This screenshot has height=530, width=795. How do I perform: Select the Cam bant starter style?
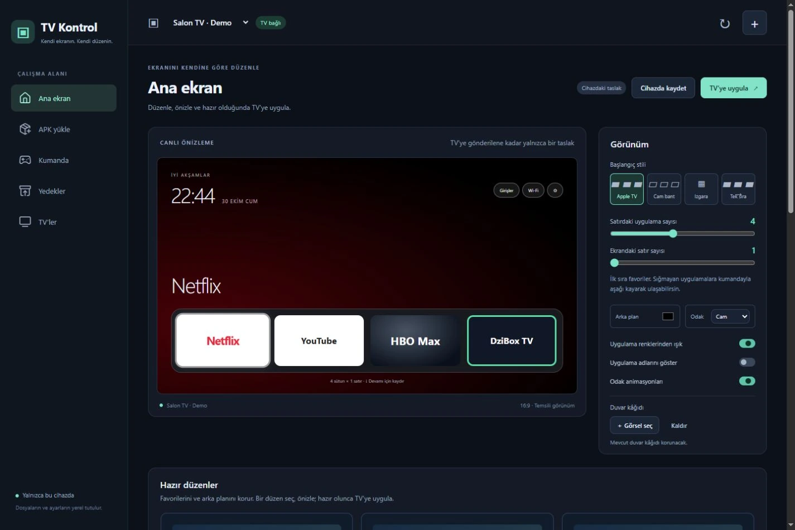664,189
